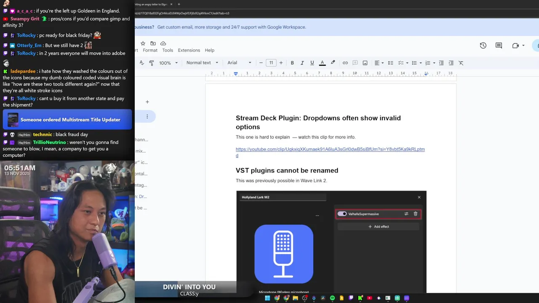539x303 pixels.
Task: Increase the paragraph indent
Action: pyautogui.click(x=451, y=63)
